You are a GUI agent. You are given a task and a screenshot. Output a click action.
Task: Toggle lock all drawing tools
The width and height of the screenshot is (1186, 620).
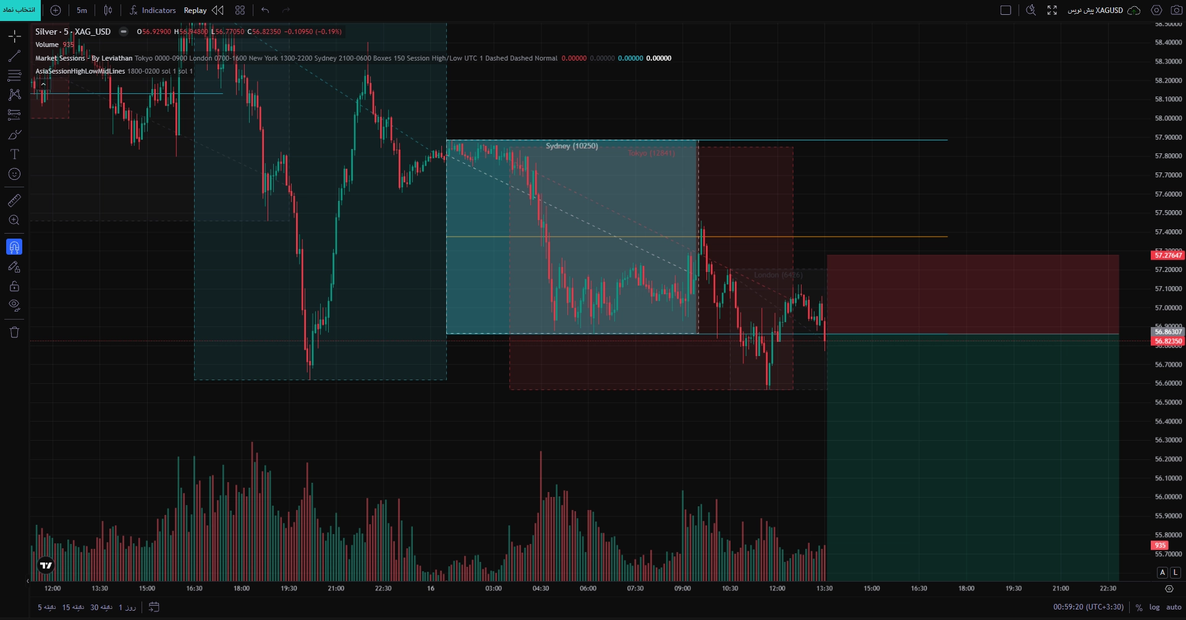click(x=14, y=286)
